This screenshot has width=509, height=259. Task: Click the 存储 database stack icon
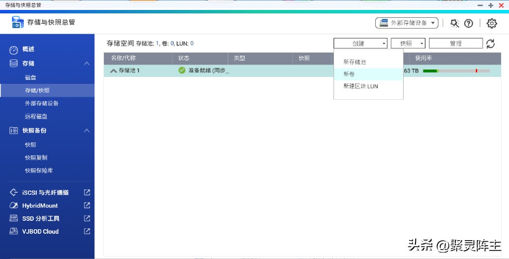13,63
